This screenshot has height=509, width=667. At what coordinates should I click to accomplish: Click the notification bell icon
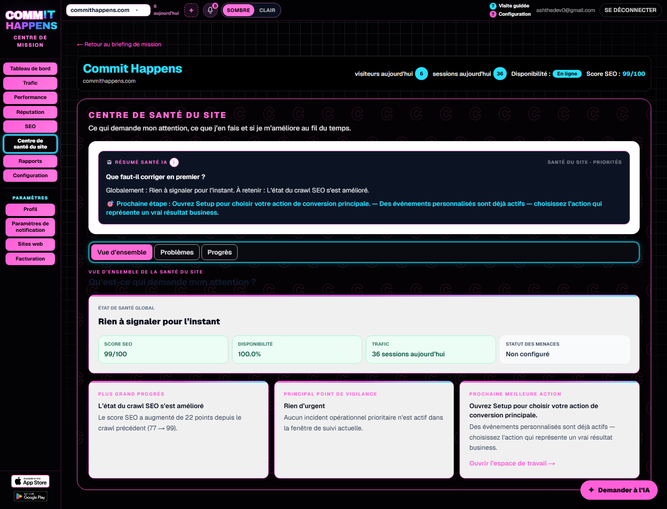210,10
